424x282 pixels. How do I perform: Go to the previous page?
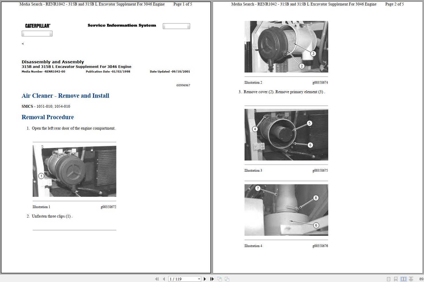[164, 279]
